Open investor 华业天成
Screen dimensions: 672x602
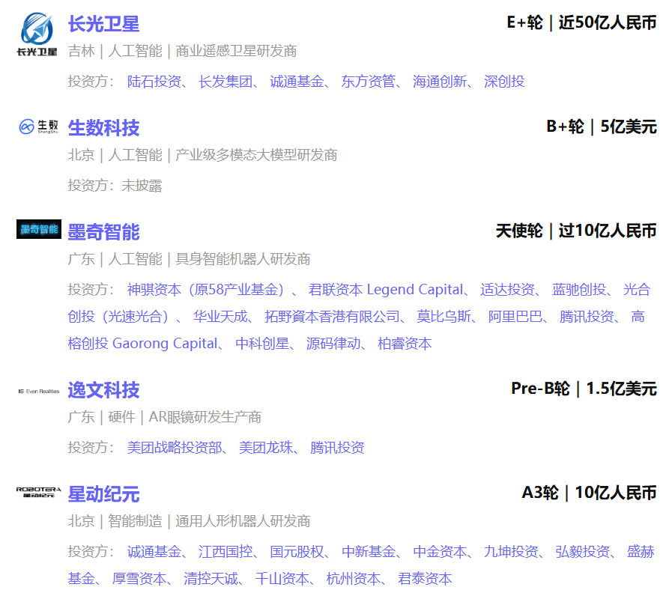[x=220, y=317]
